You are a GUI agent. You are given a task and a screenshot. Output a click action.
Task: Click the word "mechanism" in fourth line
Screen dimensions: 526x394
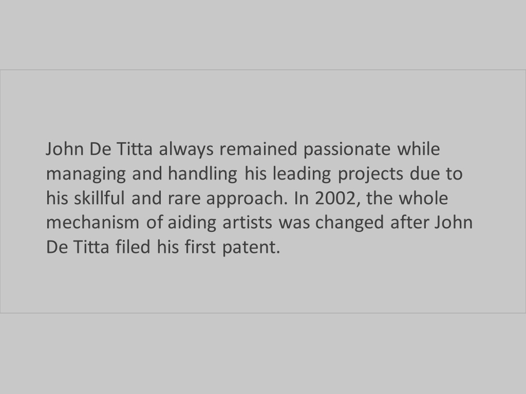point(92,222)
